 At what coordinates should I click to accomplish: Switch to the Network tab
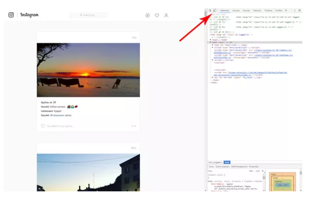(257, 11)
